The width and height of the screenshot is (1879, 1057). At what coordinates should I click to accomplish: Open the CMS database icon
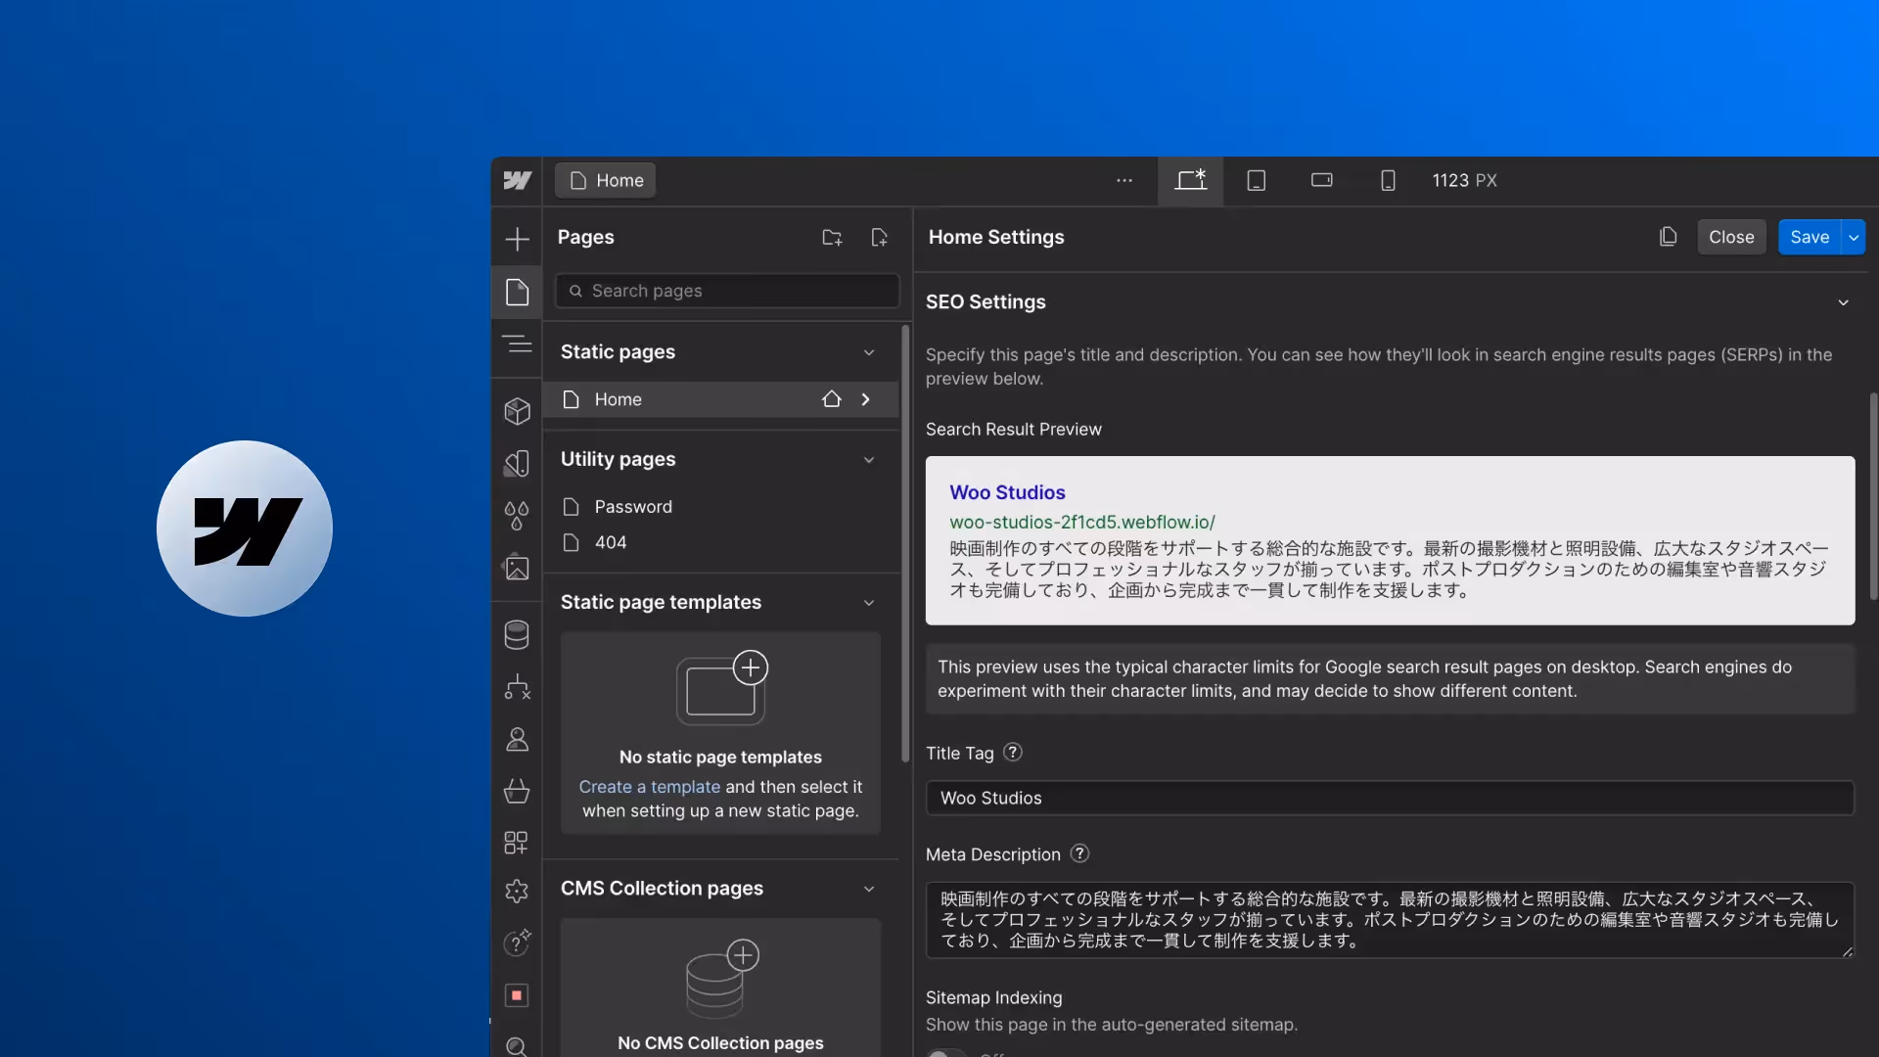pyautogui.click(x=517, y=635)
